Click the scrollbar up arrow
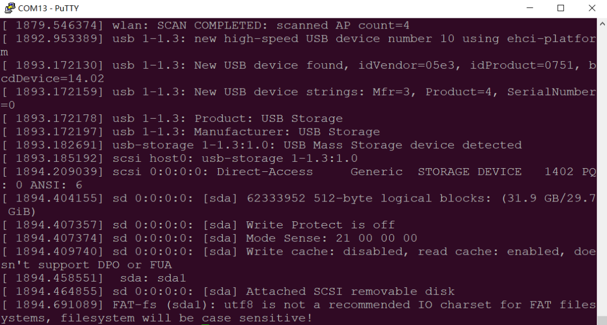 [602, 23]
